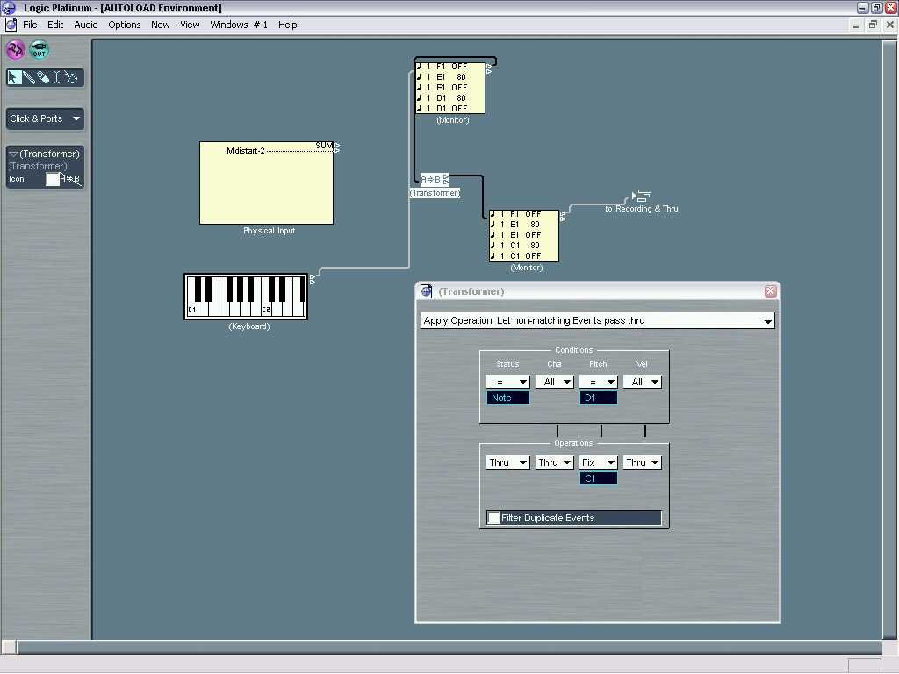Viewport: 899px width, 674px height.
Task: Select the pencil tool
Action: [x=29, y=77]
